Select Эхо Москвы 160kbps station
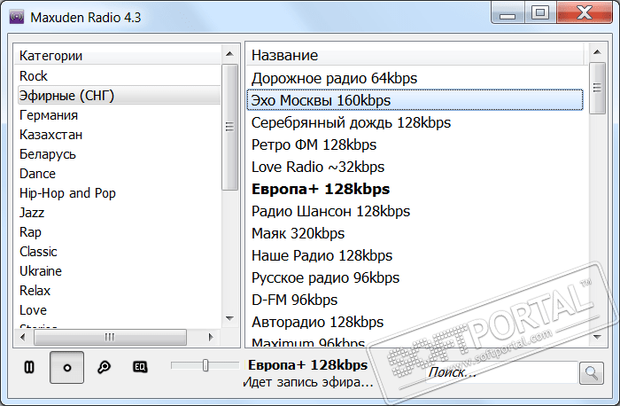This screenshot has height=406, width=620. point(415,100)
